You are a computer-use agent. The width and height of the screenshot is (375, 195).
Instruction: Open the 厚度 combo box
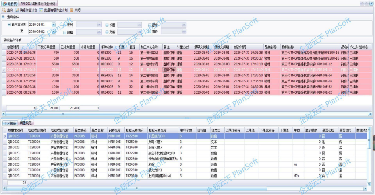pos(184,25)
